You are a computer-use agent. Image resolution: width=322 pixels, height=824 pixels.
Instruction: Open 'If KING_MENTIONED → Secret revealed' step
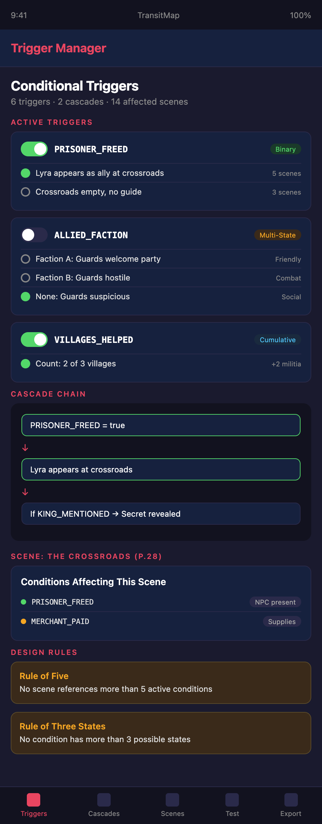point(161,514)
